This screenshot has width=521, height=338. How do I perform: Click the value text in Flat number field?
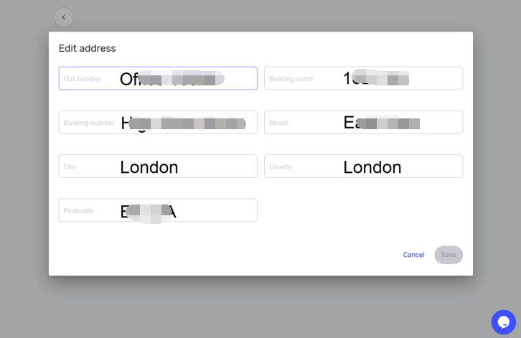(x=172, y=79)
